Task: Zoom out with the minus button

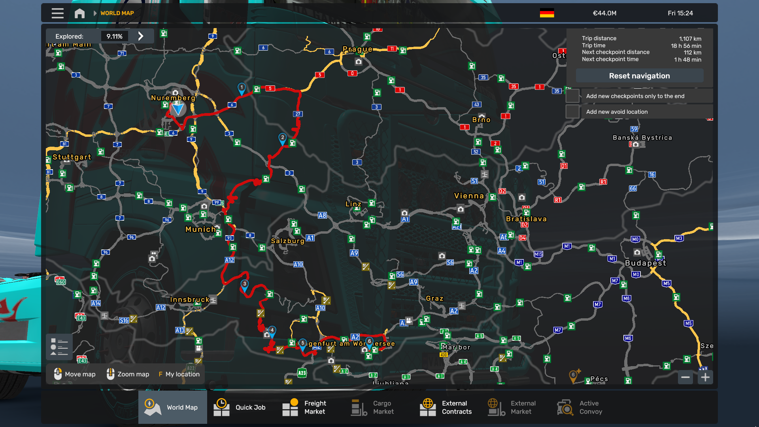Action: pyautogui.click(x=685, y=377)
